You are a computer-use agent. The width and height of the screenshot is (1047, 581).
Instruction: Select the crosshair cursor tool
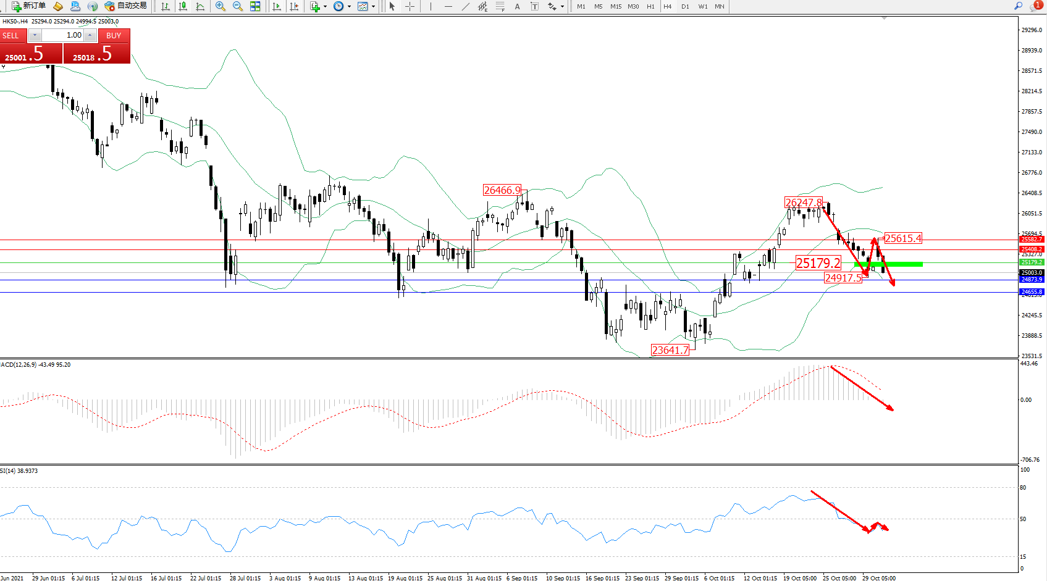[410, 6]
